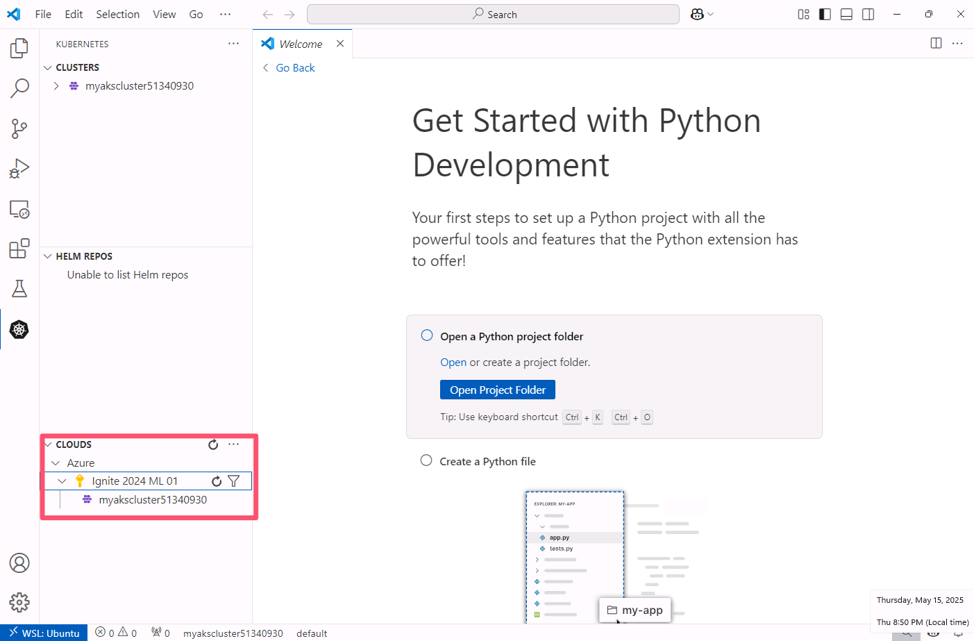Viewport: 974px width, 641px height.
Task: Click the Kubernetes helm wheel icon
Action: point(19,329)
